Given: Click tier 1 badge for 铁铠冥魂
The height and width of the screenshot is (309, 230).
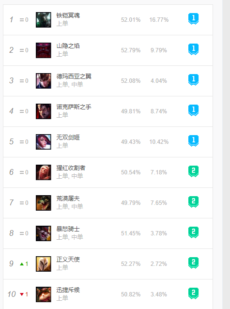Looking at the screenshot, I should pyautogui.click(x=193, y=19).
